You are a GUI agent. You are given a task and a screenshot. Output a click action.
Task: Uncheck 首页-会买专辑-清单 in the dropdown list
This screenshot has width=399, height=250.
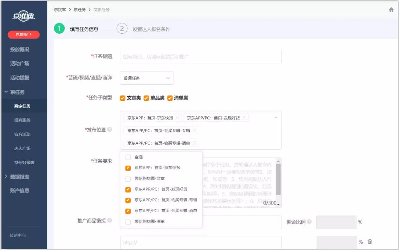tap(128, 211)
